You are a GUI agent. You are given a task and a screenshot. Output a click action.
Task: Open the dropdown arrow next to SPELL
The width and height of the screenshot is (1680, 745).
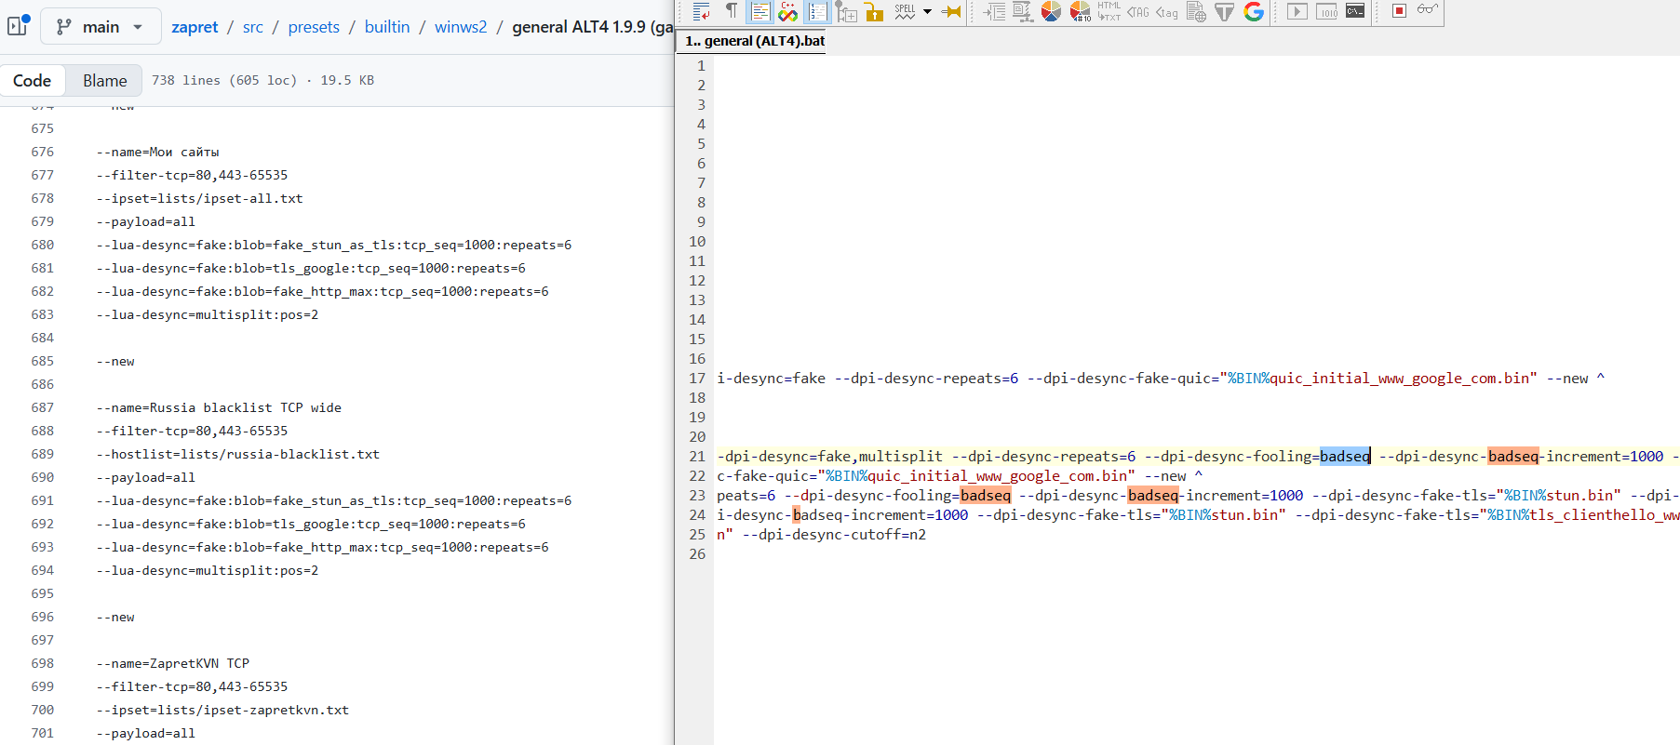point(927,12)
